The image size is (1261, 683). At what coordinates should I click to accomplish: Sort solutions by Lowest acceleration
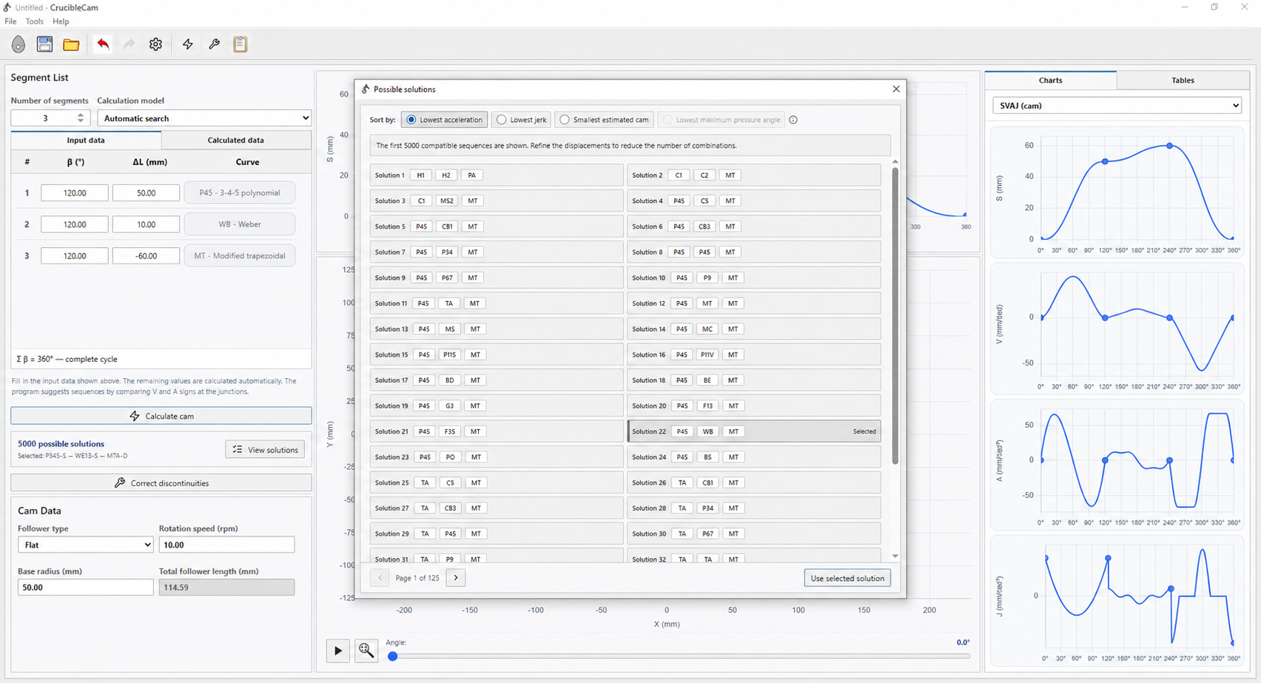(444, 120)
